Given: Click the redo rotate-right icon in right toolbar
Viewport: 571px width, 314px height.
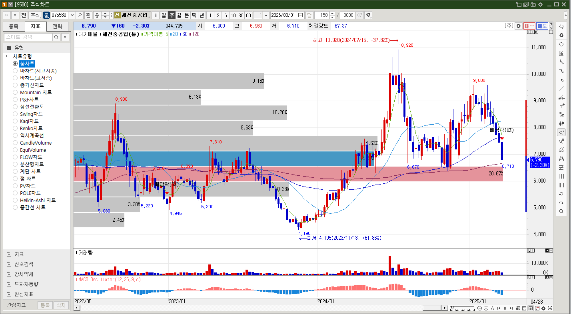Looking at the screenshot, I should coord(561,203).
